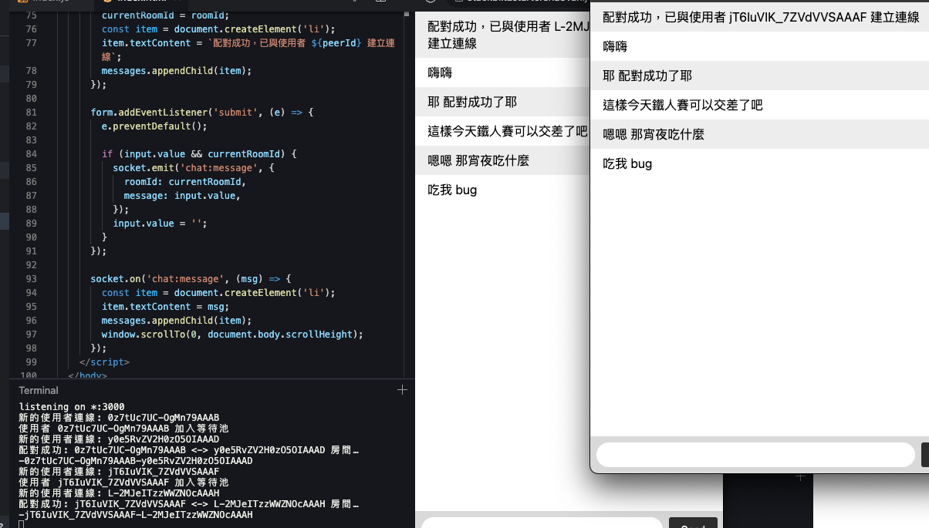Select the Terminal panel title
The width and height of the screenshot is (929, 528).
click(x=39, y=391)
